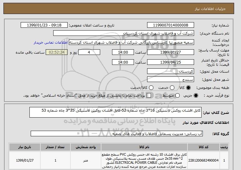Image resolution: width=241 pixels, height=170 pixels.
Task: Click the general description text box شرح کلی نیاز
Action: click(x=115, y=112)
